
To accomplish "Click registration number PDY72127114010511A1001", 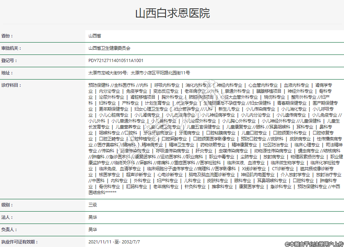I will 116,60.
